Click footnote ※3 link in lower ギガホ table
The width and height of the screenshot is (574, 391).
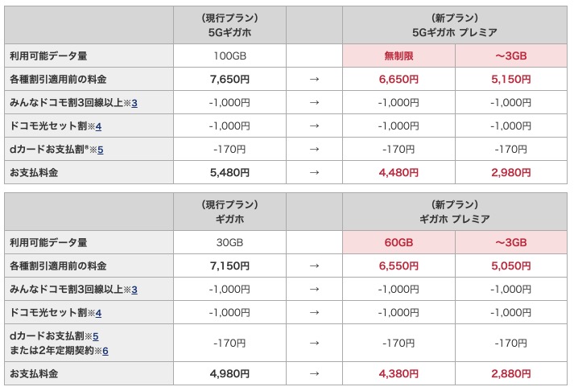133,289
